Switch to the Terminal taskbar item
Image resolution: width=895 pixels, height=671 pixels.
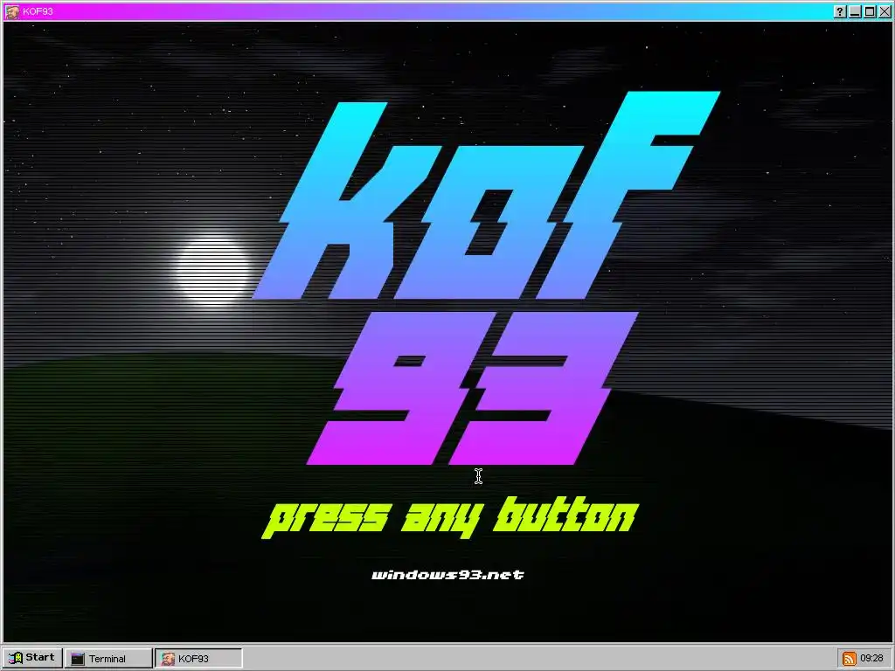coord(108,659)
